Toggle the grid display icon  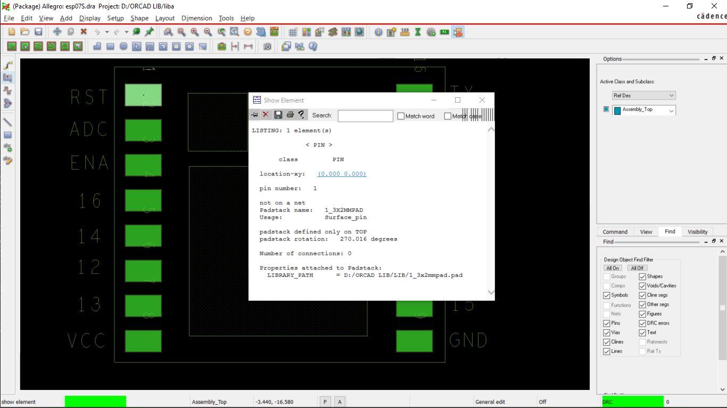293,32
